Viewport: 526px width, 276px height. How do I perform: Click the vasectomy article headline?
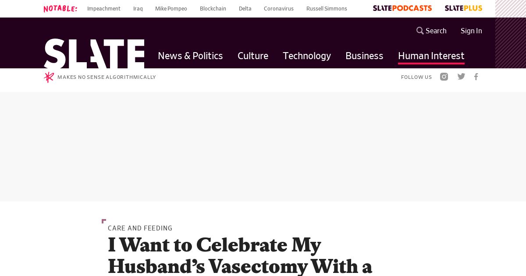click(240, 256)
